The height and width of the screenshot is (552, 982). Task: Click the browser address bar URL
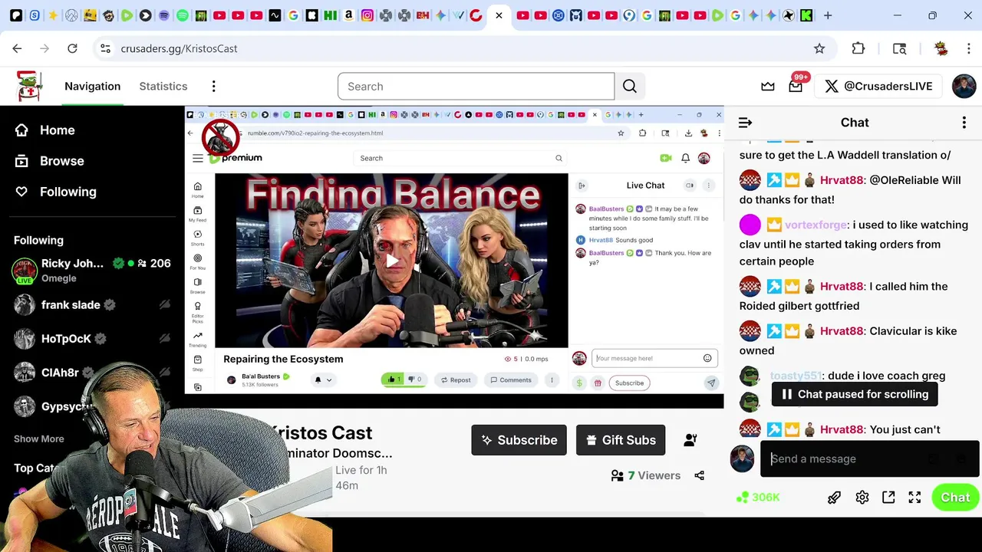point(179,48)
